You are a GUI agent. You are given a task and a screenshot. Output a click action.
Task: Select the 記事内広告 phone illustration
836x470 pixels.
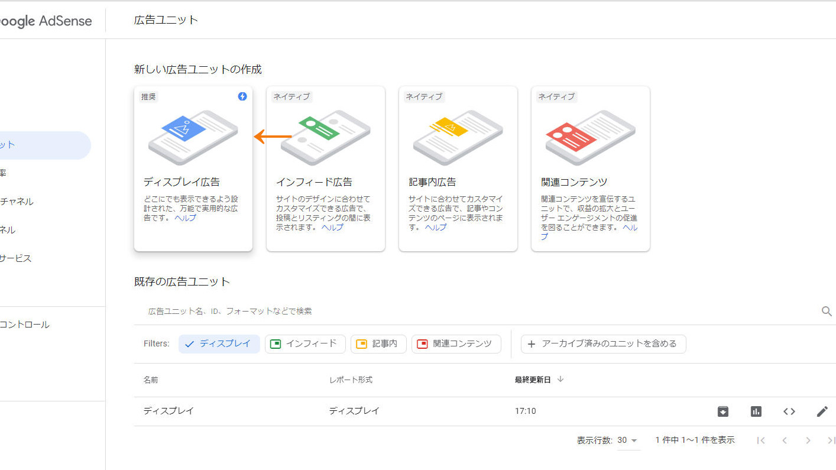pyautogui.click(x=458, y=137)
